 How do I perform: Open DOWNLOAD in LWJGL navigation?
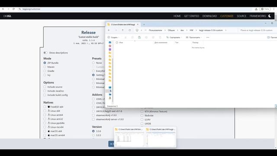tap(209, 16)
